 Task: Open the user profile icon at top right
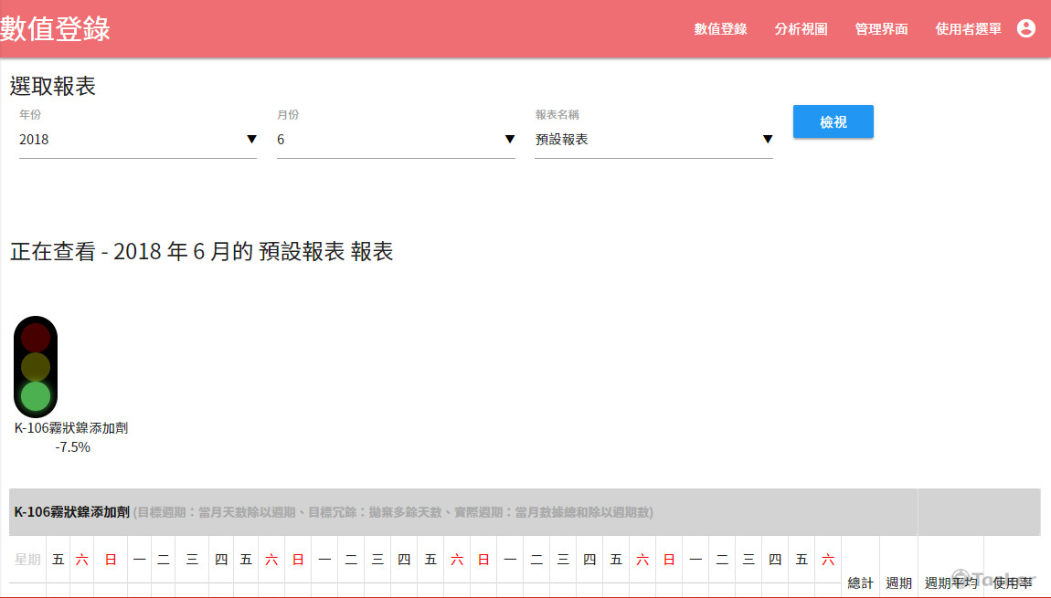[x=1026, y=28]
